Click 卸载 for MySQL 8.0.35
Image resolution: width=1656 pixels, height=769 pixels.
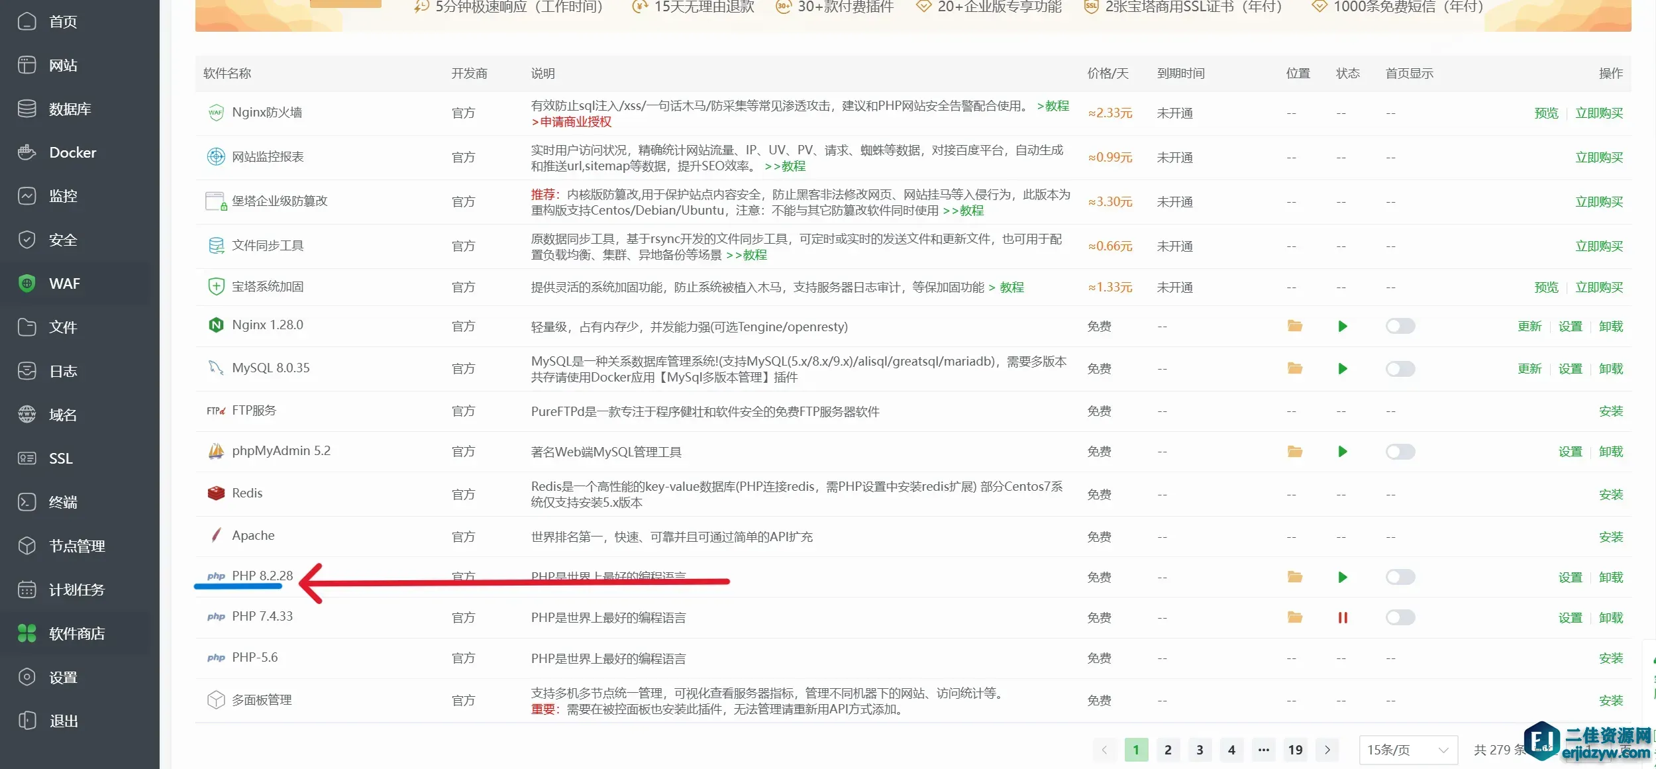[x=1610, y=369]
